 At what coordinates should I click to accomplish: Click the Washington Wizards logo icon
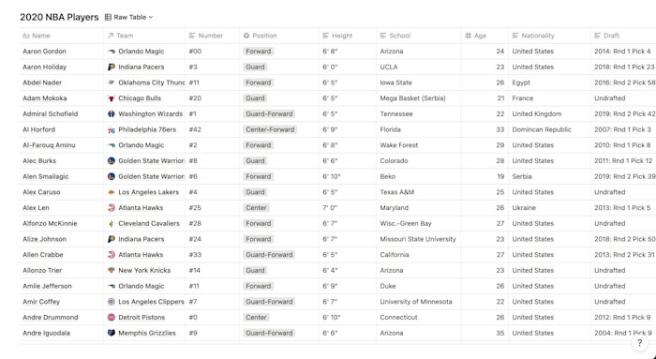(112, 113)
